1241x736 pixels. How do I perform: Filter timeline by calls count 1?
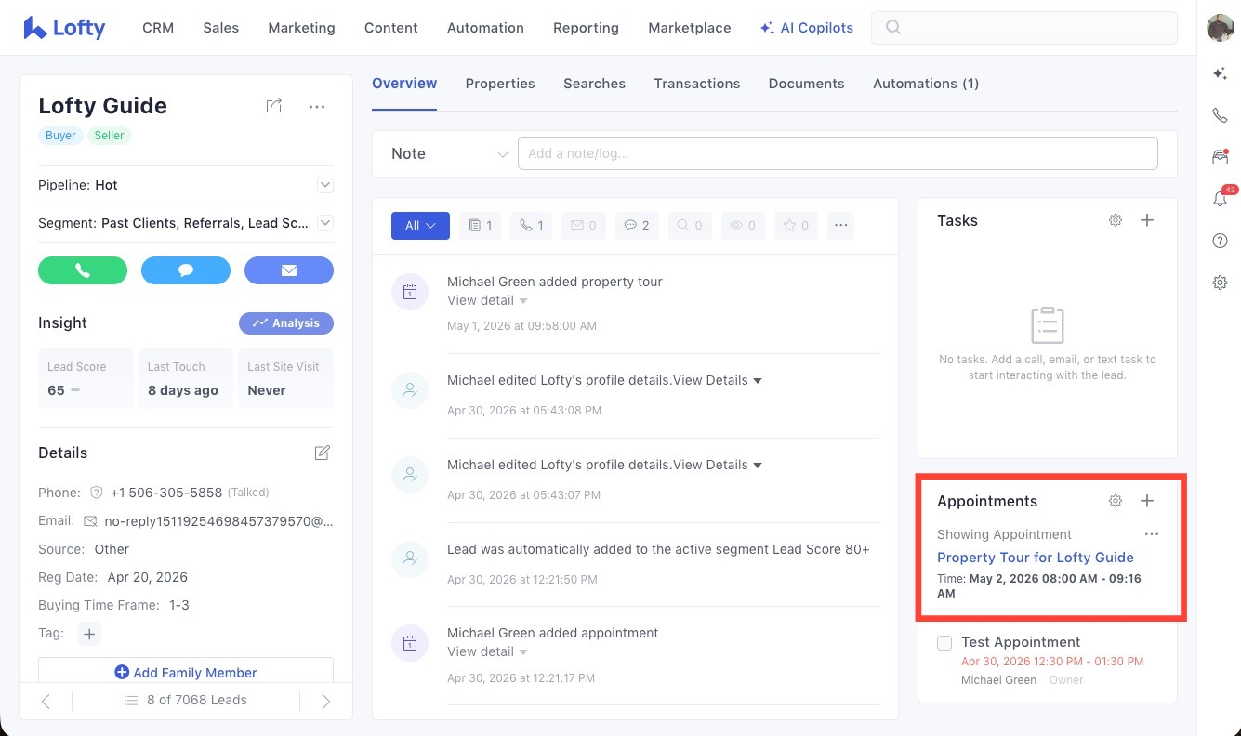531,225
